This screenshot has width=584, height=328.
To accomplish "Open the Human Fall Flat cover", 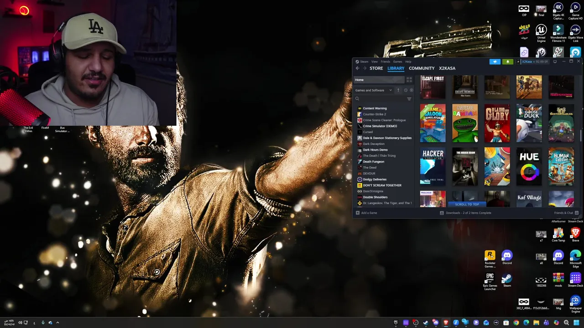I will click(x=561, y=166).
